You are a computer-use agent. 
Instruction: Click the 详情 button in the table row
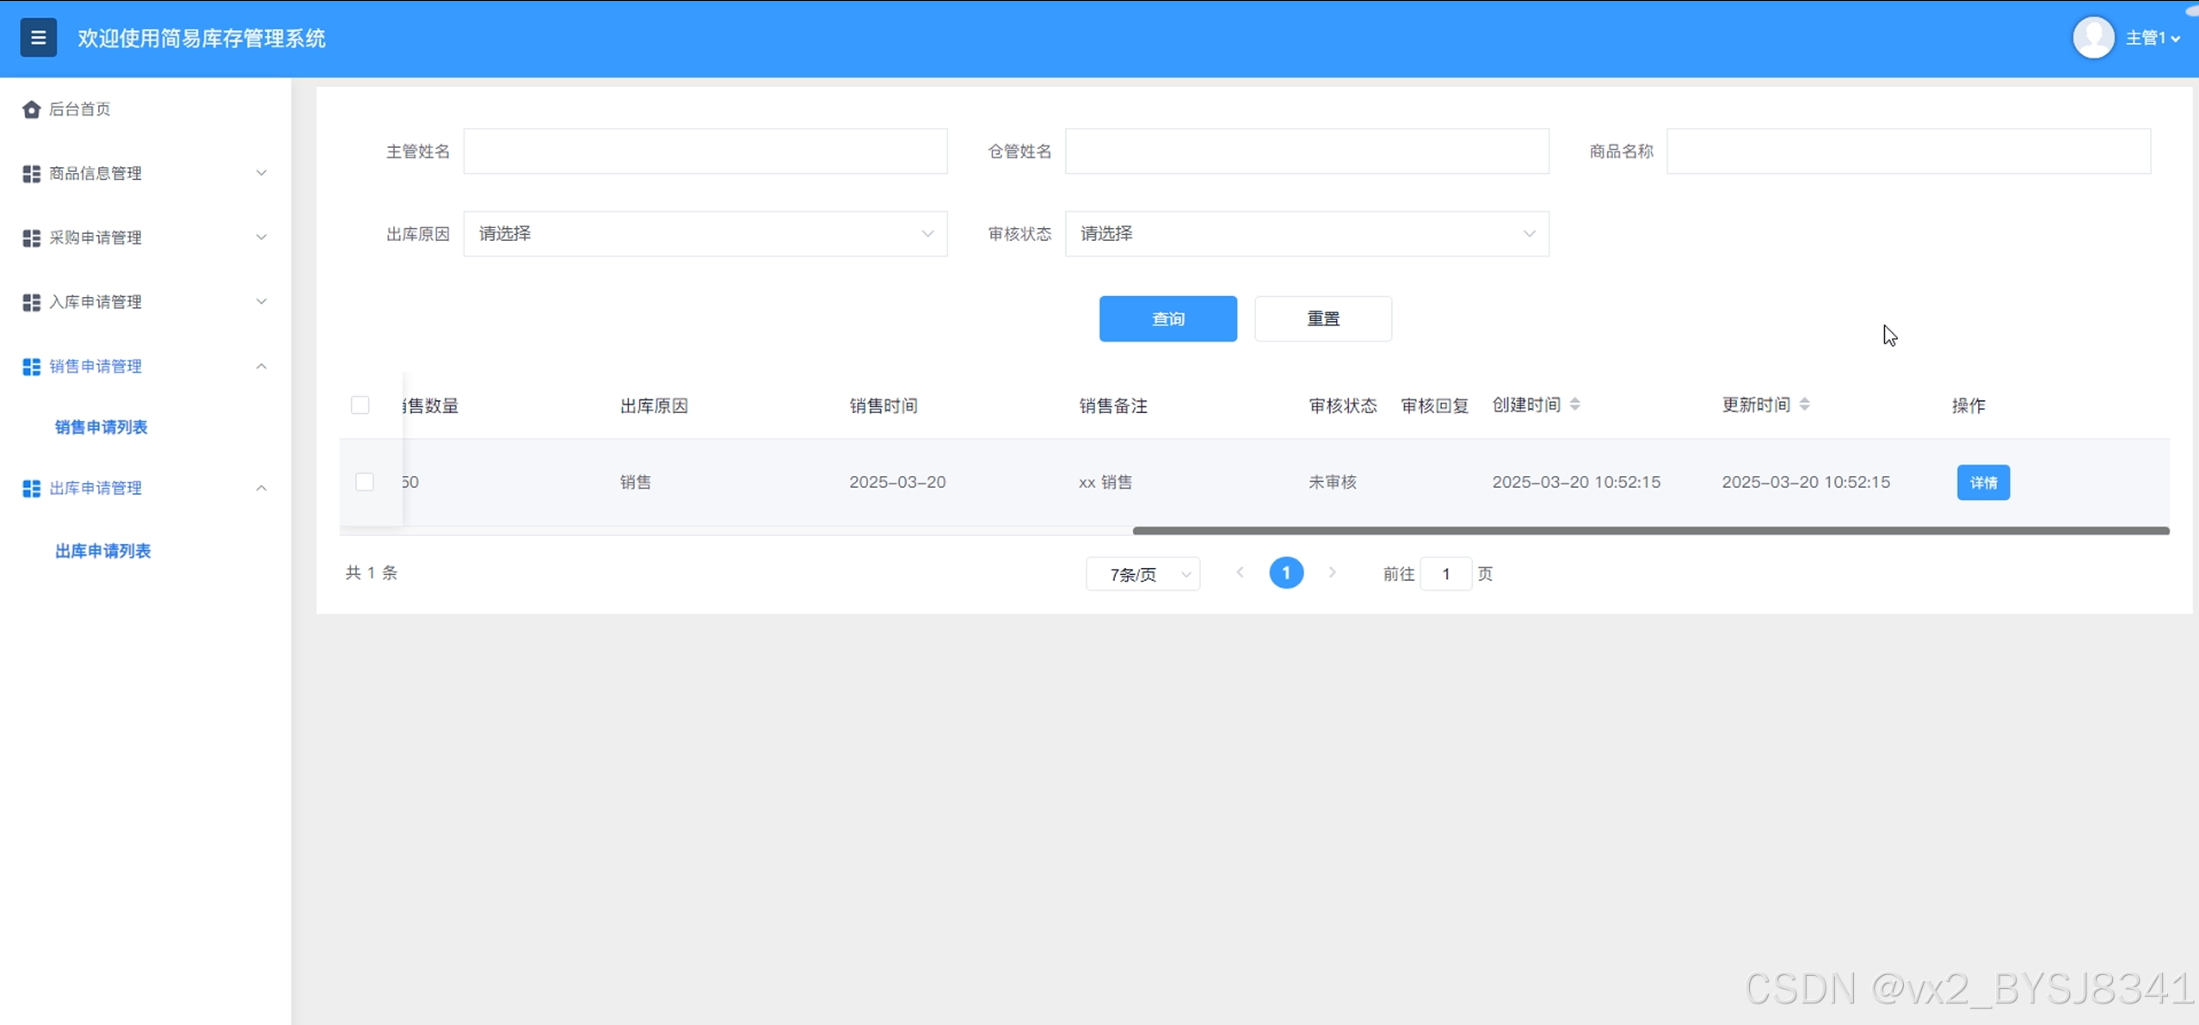click(x=1983, y=483)
